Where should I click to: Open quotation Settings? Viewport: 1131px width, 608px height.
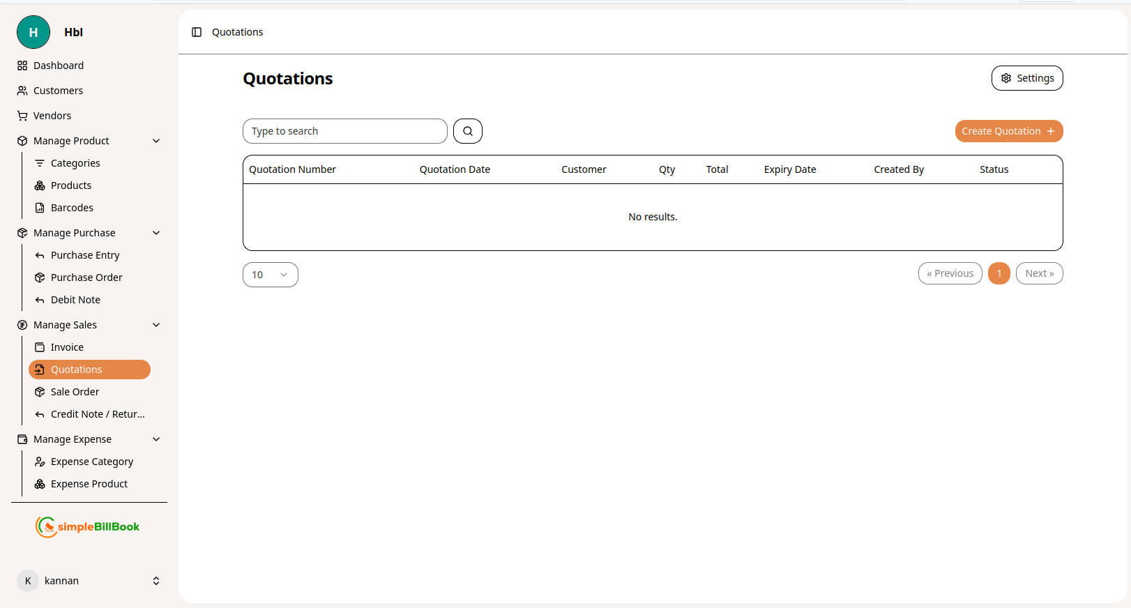click(x=1026, y=78)
